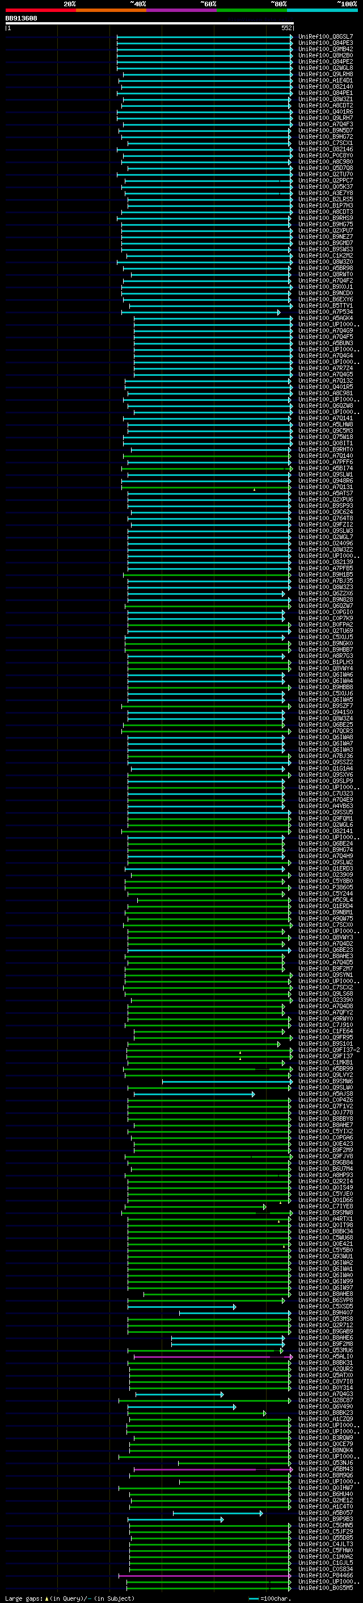Image resolution: width=363 pixels, height=1603 pixels.
Task: Click label UniRef100_C0P4Z6
Action: click(326, 1100)
